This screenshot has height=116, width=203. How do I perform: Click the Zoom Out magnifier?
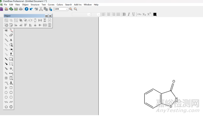point(76,9)
